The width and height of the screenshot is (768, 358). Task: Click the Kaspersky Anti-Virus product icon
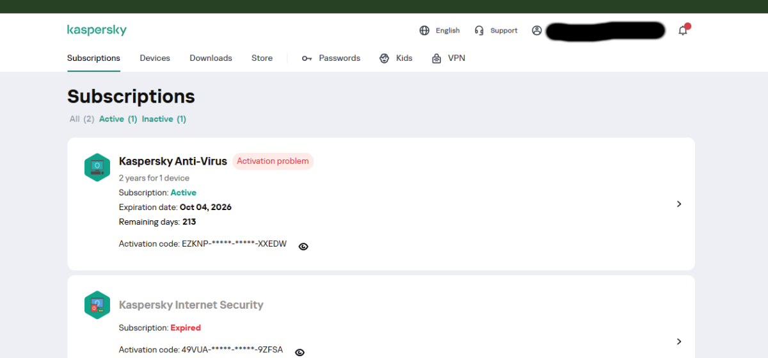tap(97, 167)
